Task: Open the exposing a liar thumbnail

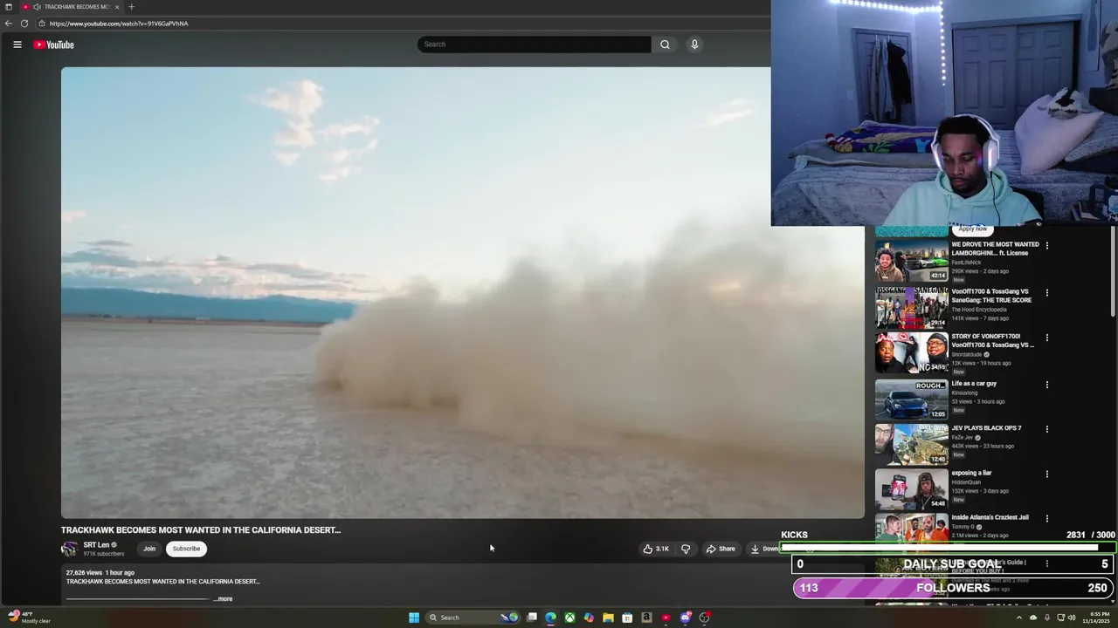Action: tap(911, 489)
